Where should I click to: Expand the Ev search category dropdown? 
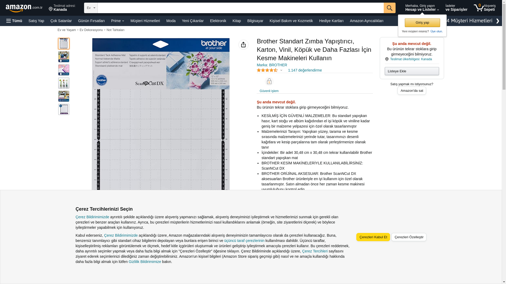click(x=91, y=8)
